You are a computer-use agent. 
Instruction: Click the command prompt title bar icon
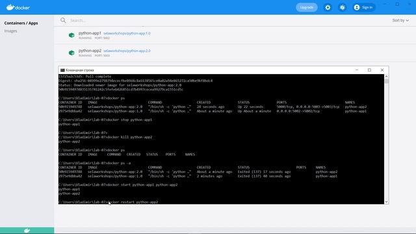(62, 70)
